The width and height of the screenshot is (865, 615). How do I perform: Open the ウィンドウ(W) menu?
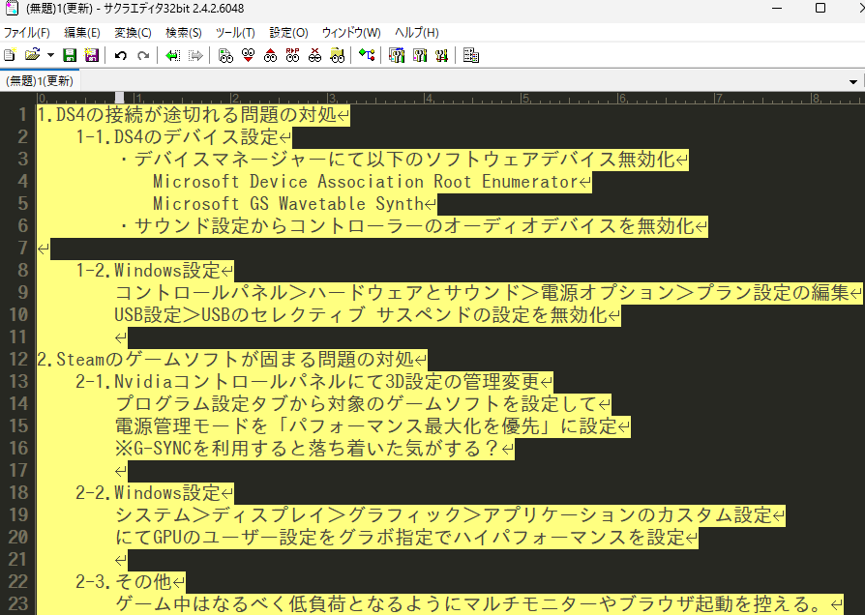coord(351,33)
